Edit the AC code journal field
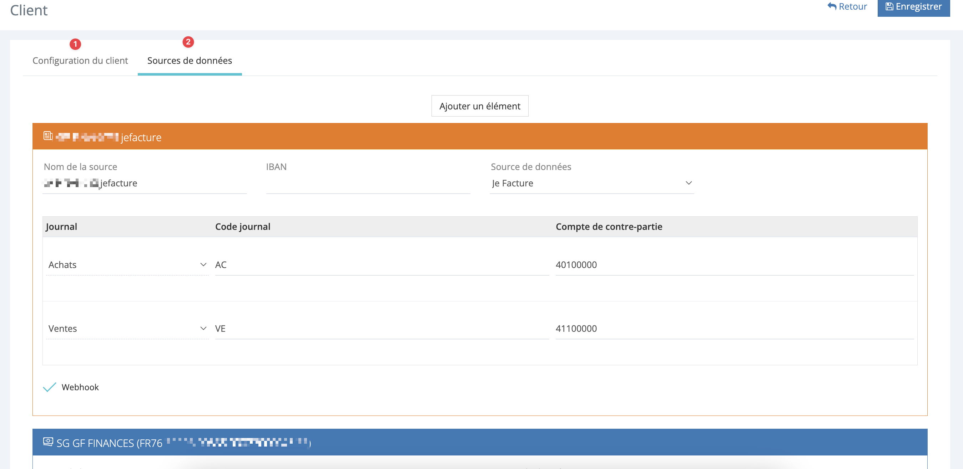Viewport: 963px width, 469px height. (x=382, y=265)
